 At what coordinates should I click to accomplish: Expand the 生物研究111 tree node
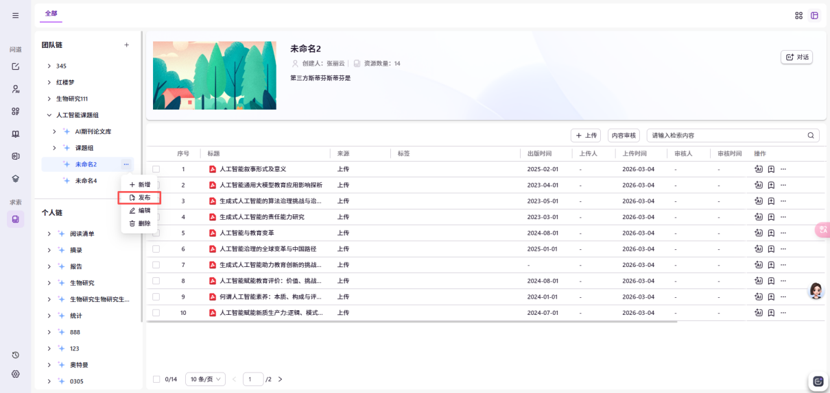49,99
